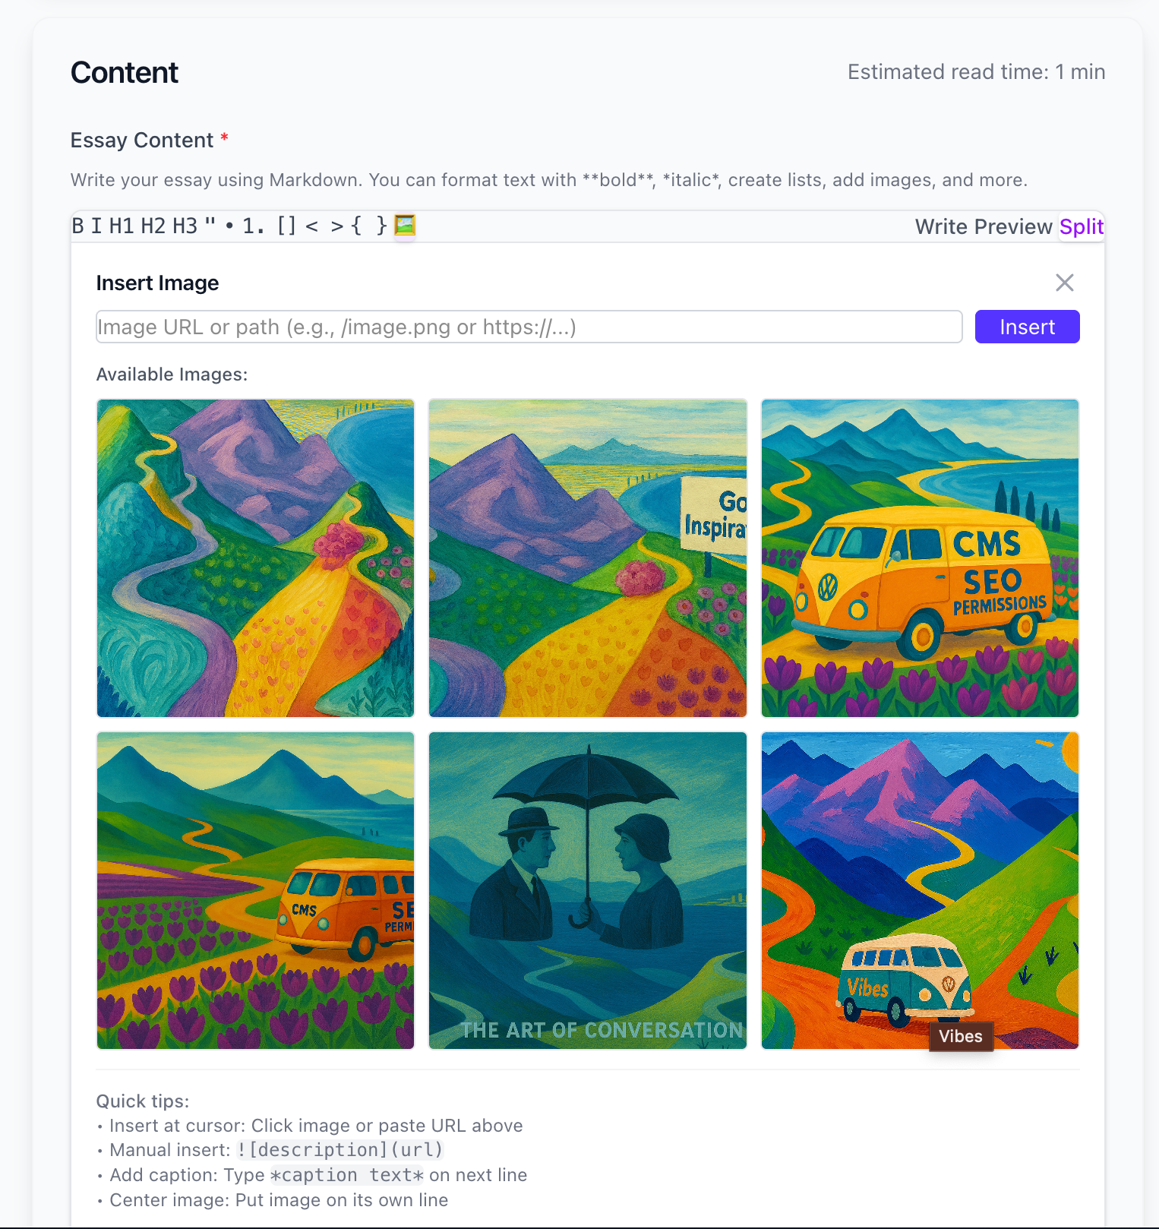Viewport: 1159px width, 1229px height.
Task: Switch to Write mode
Action: pos(942,227)
